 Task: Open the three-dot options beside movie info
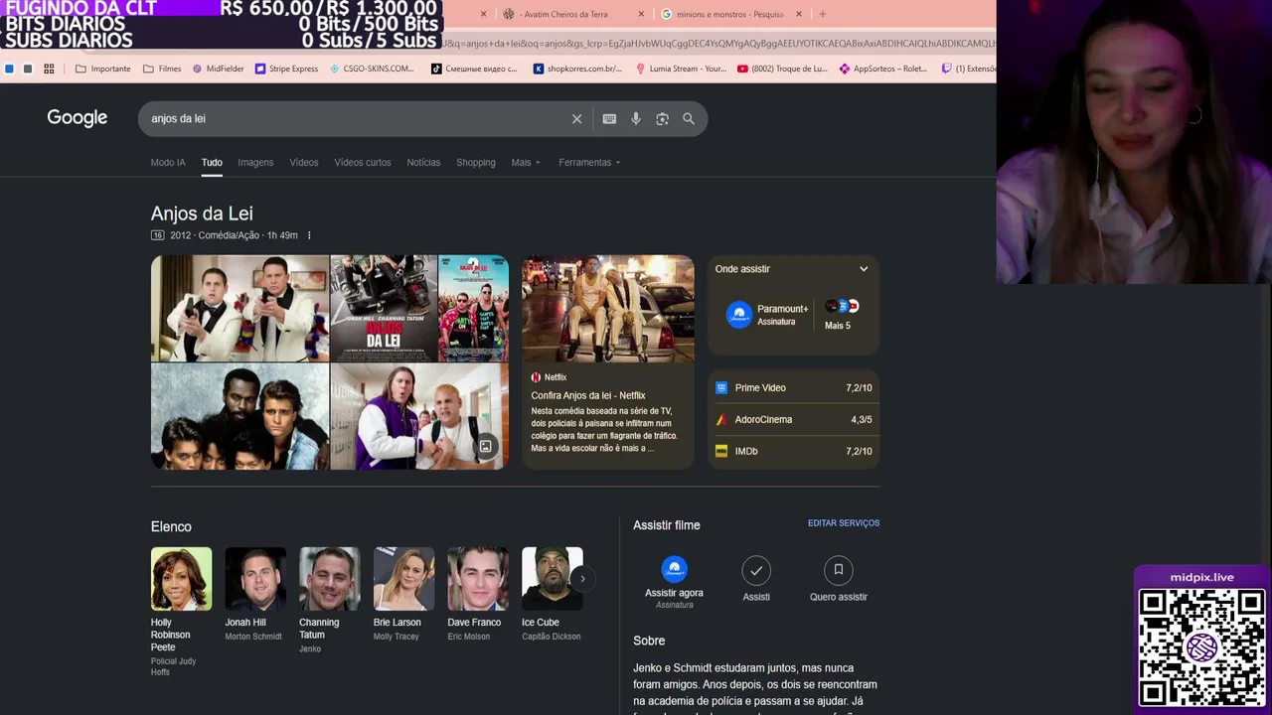[x=309, y=235]
